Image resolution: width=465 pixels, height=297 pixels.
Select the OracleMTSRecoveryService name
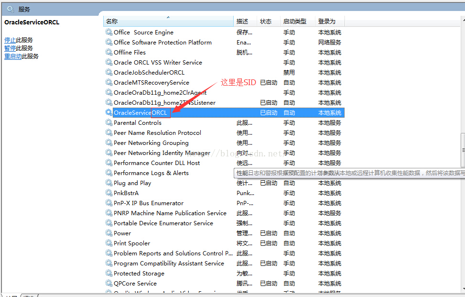[x=151, y=83]
